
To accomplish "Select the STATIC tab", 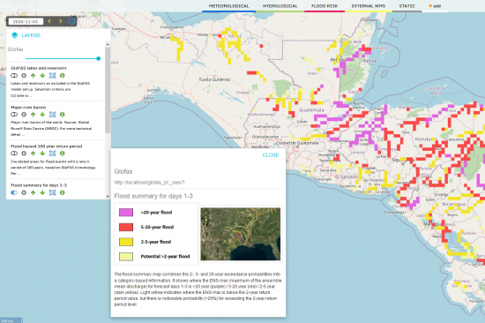I will 407,6.
